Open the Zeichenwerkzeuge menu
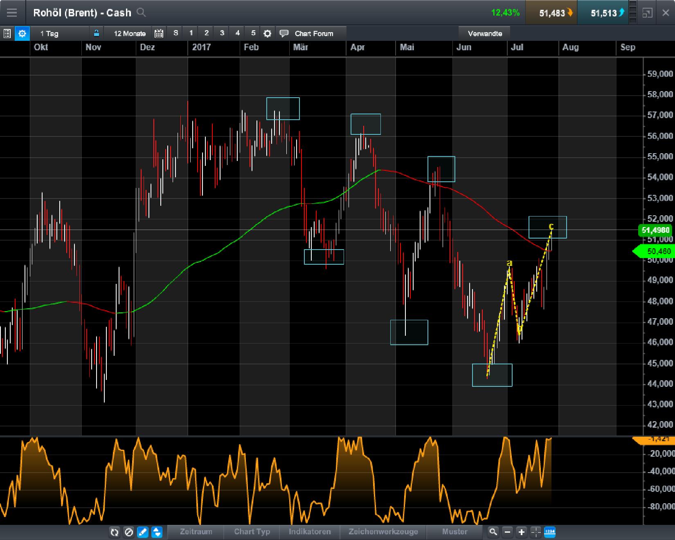Screen dimensions: 675x540 pyautogui.click(x=383, y=532)
